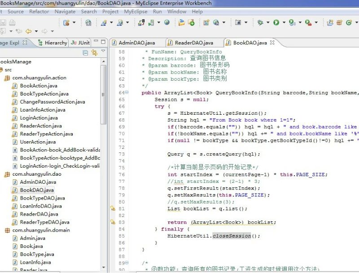This screenshot has width=359, height=273.
Task: Switch to the AdminDAO.java editor tab
Action: pos(137,43)
